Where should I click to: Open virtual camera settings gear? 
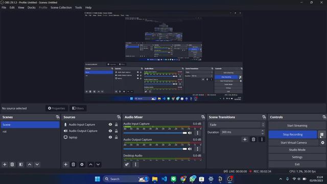pos(322,143)
